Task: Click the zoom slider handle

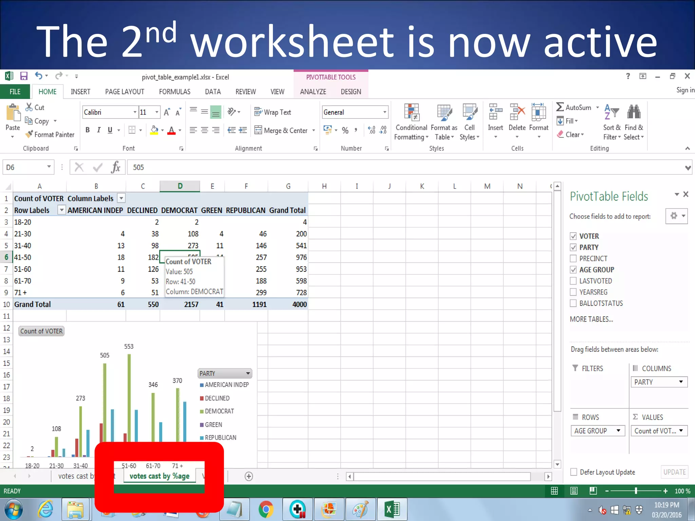Action: [636, 491]
